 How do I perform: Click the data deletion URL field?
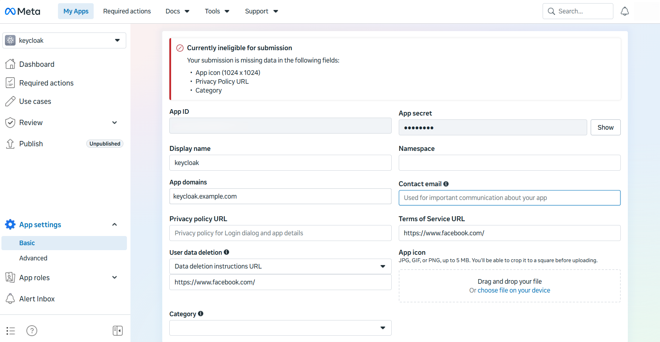[x=280, y=282]
